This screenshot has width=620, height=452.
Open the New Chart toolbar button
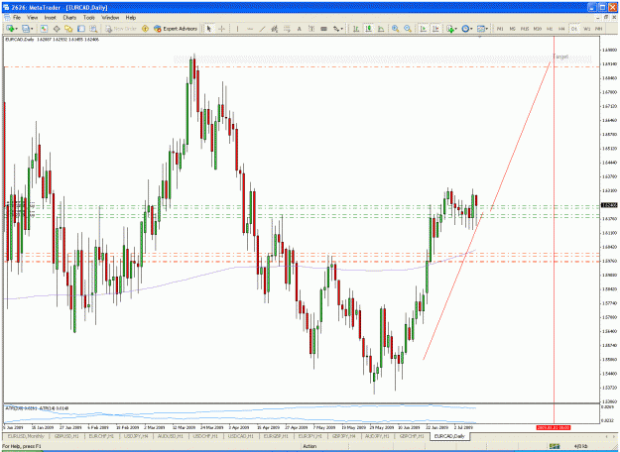(x=11, y=29)
